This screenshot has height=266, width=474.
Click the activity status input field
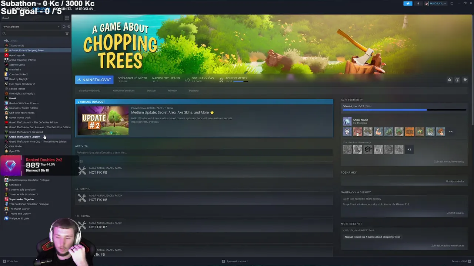[204, 153]
